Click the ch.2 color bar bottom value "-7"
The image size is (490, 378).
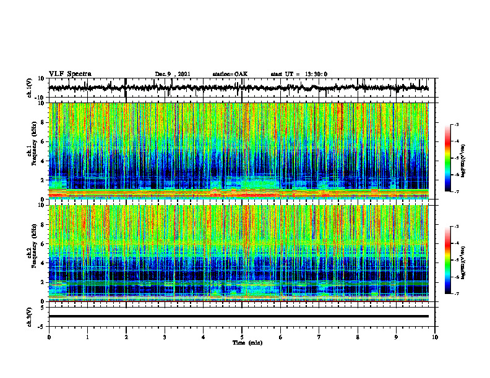456,293
